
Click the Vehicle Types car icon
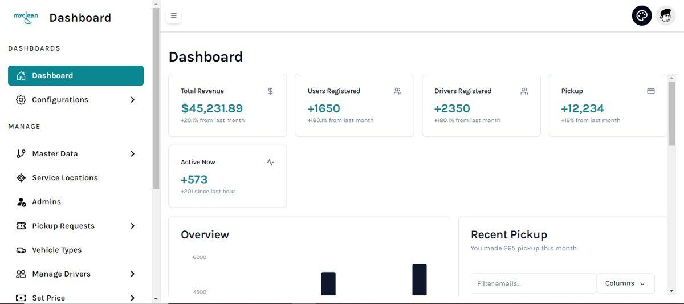(x=21, y=250)
